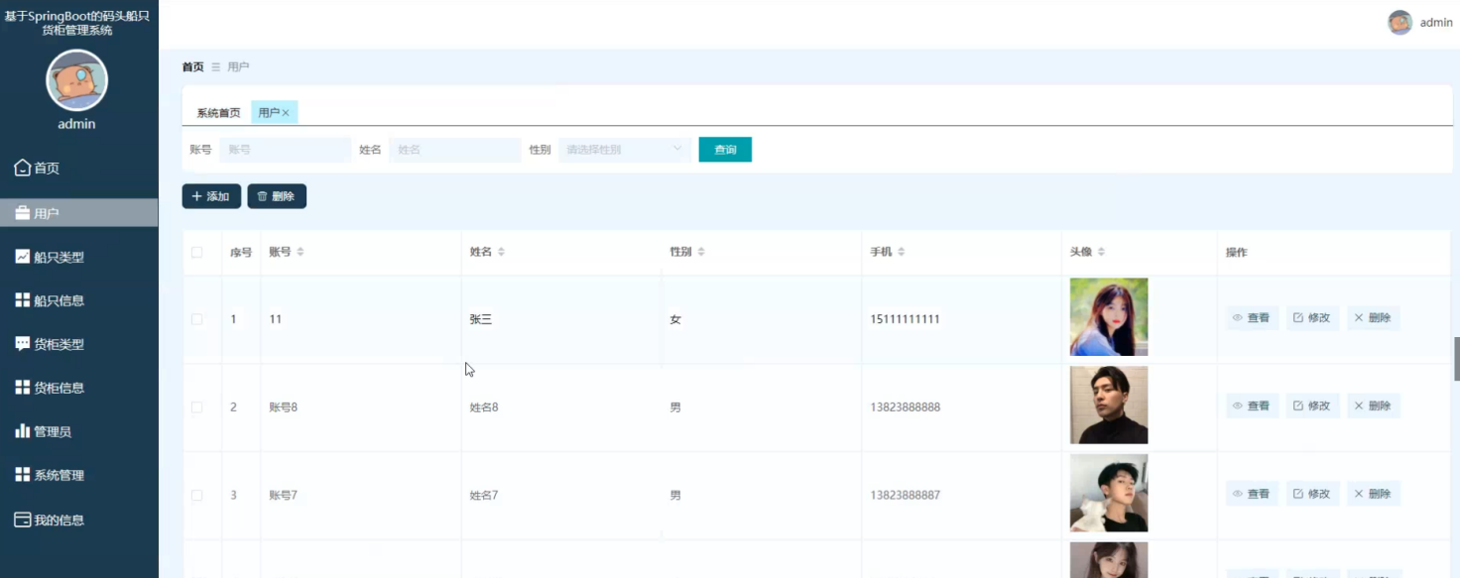Click 删除 for 账号8 row
This screenshot has width=1460, height=578.
pyautogui.click(x=1373, y=405)
